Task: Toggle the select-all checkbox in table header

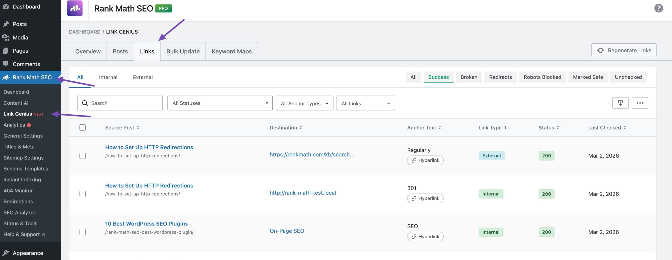Action: click(83, 128)
